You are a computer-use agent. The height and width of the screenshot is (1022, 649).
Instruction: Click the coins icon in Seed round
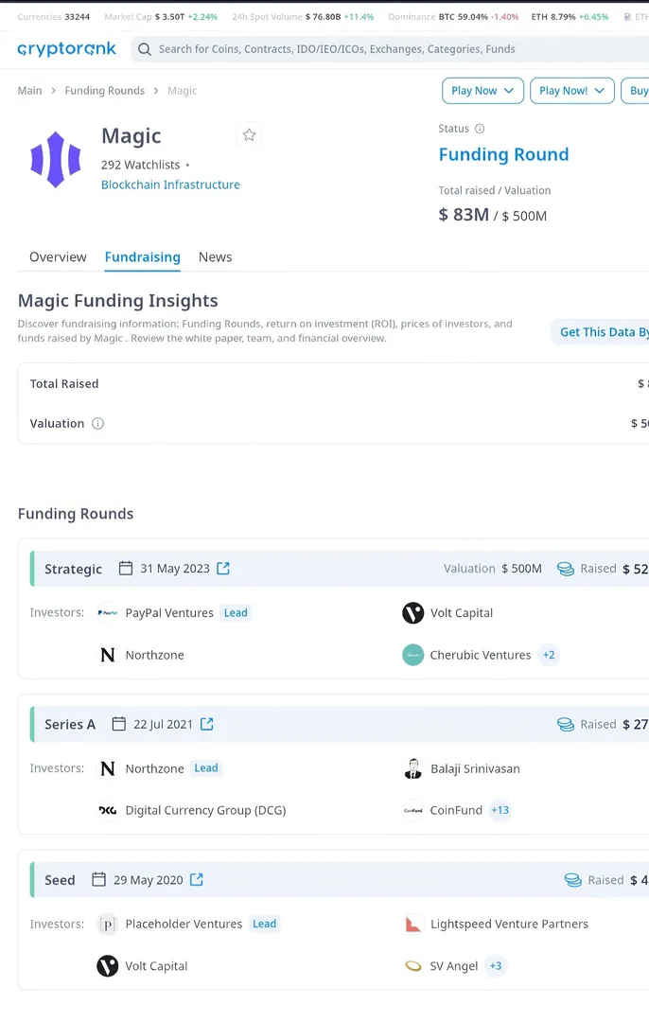(x=572, y=881)
